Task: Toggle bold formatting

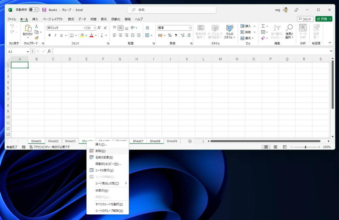Action: coord(49,35)
